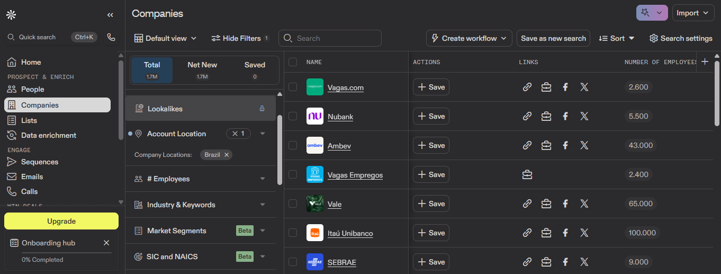
Task: Click website link icon for Vale
Action: click(x=527, y=204)
